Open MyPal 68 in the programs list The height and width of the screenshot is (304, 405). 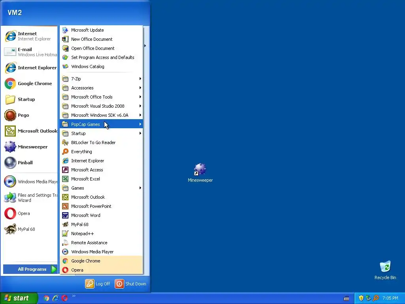coord(101,224)
